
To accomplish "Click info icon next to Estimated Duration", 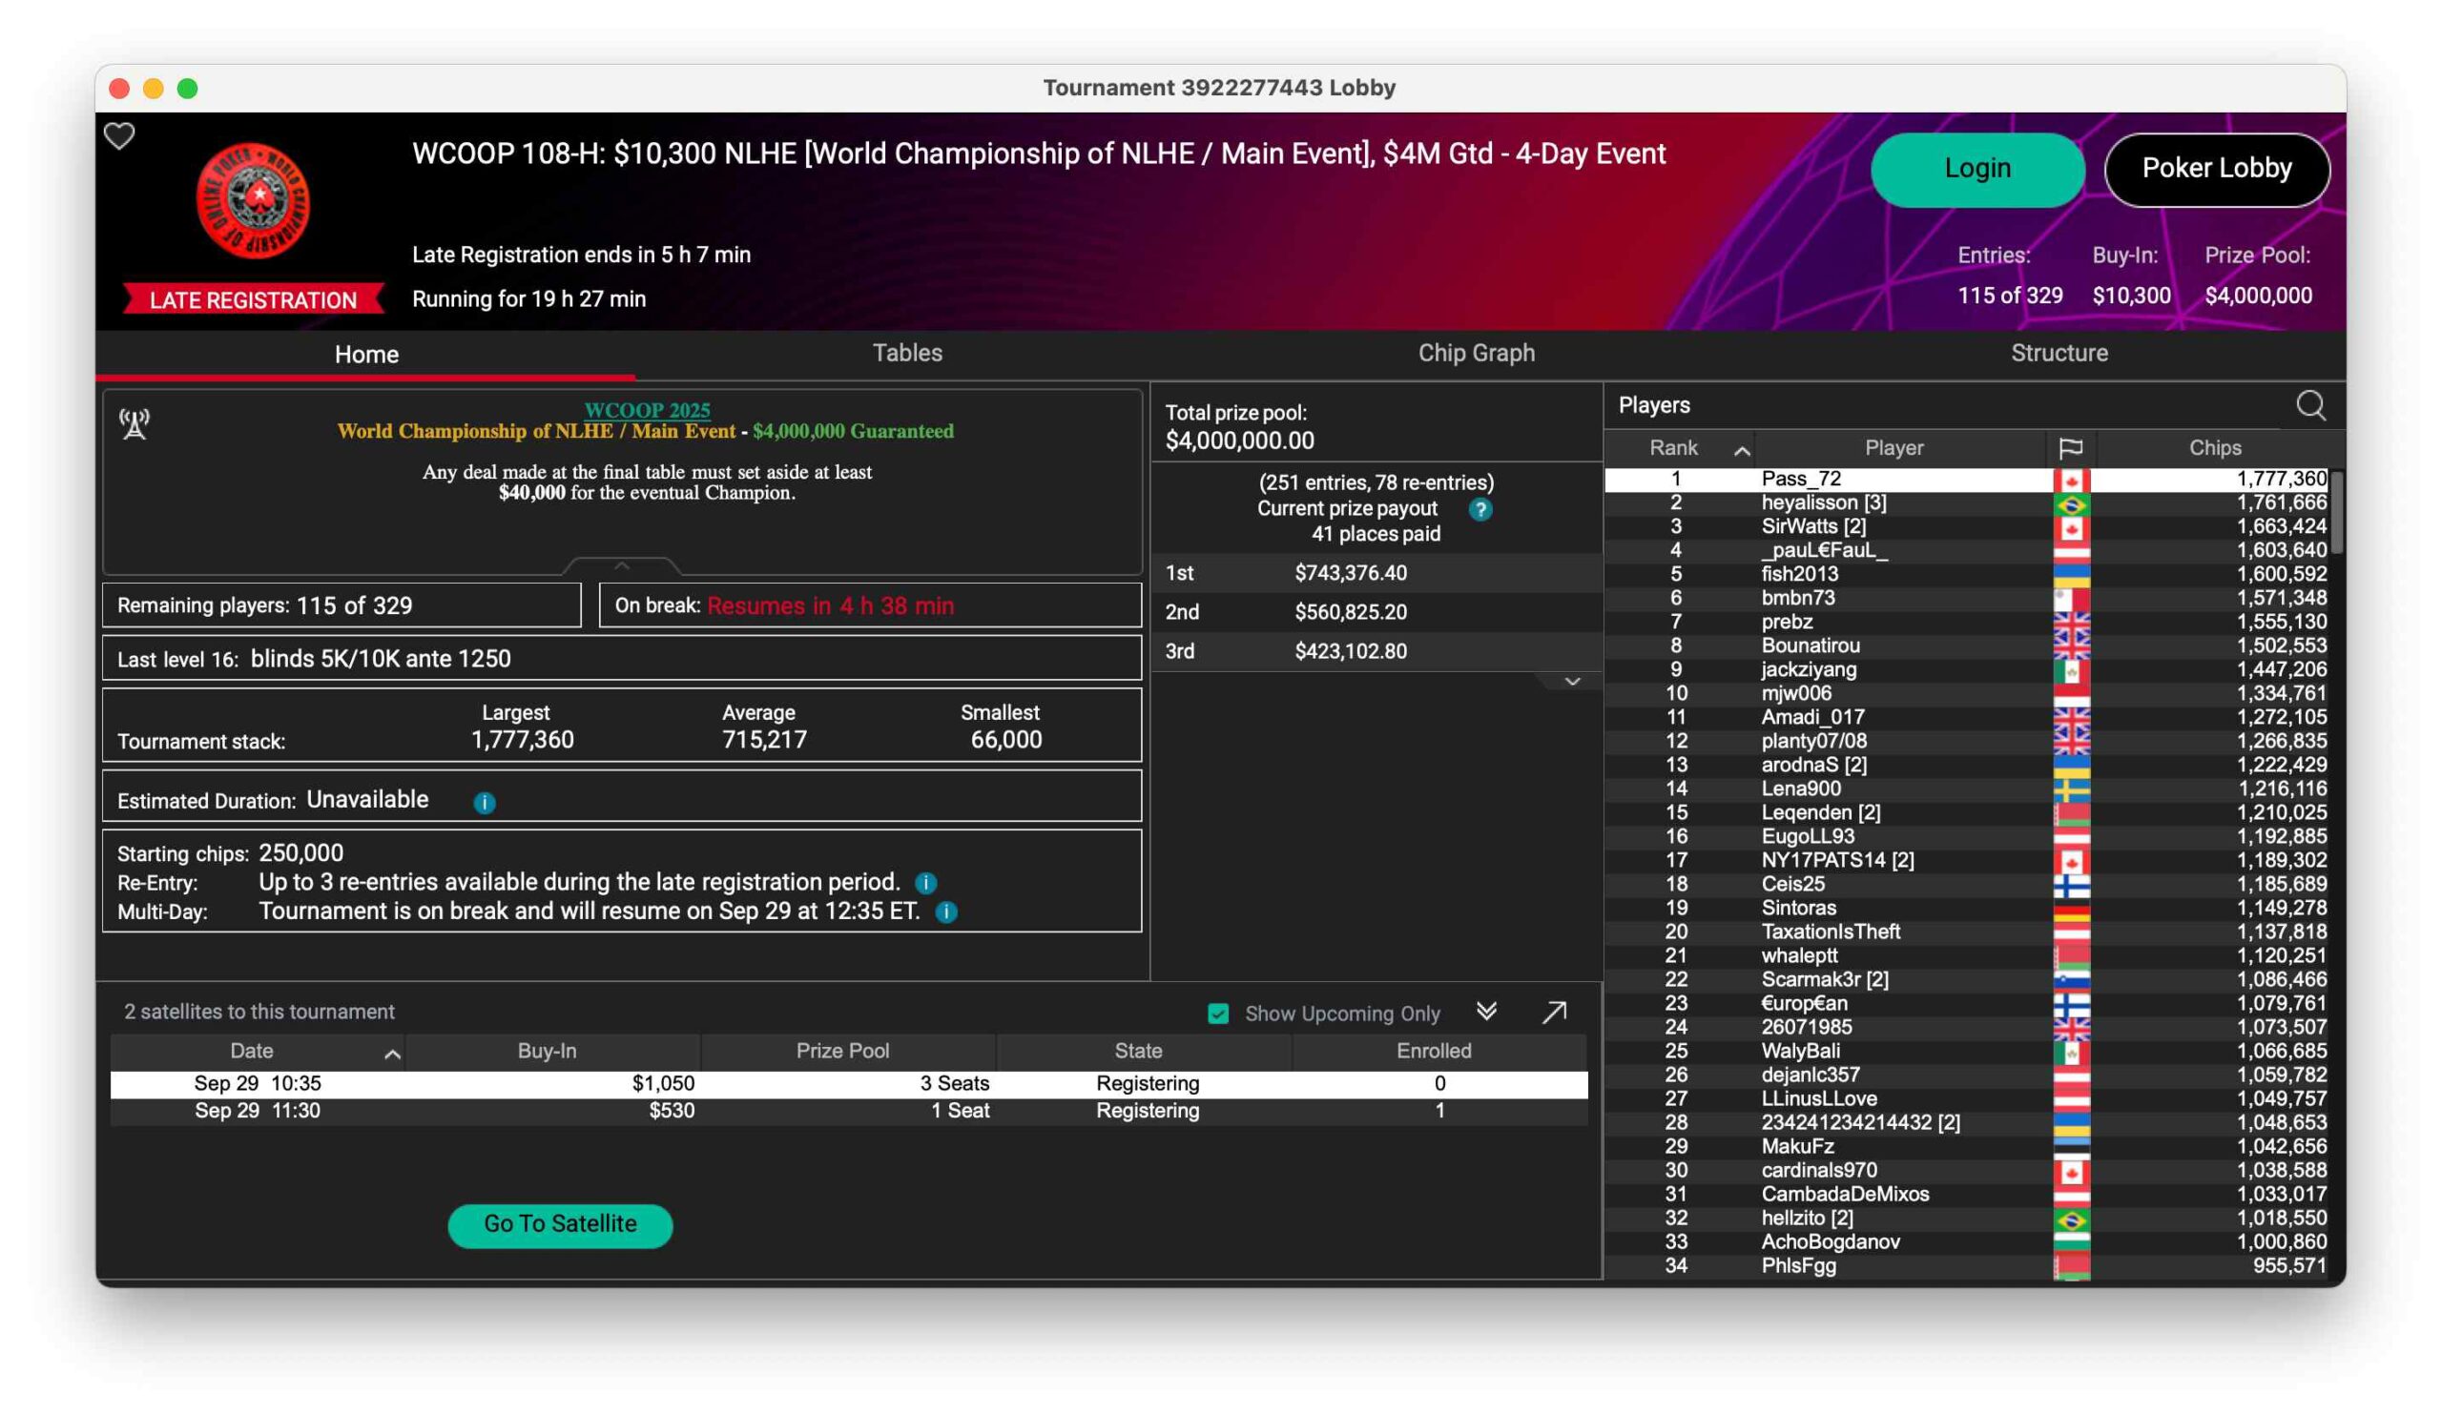I will (x=485, y=802).
